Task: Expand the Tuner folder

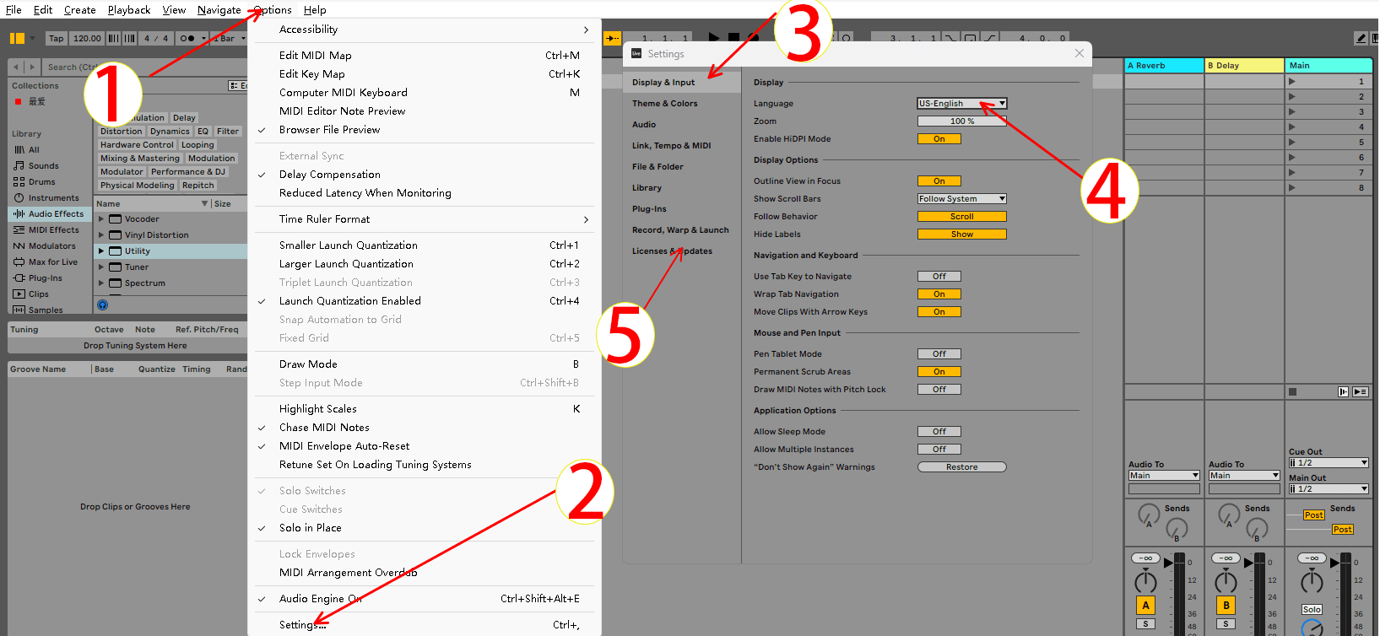Action: tap(101, 267)
